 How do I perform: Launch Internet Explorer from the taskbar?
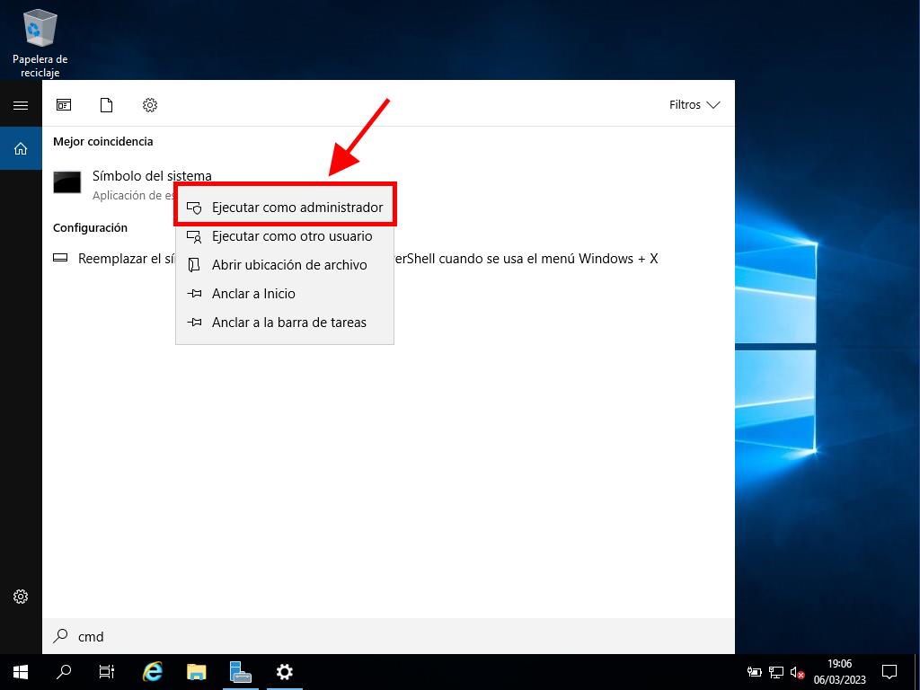tap(153, 671)
